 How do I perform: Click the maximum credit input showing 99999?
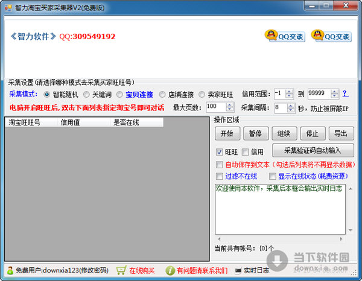point(319,93)
